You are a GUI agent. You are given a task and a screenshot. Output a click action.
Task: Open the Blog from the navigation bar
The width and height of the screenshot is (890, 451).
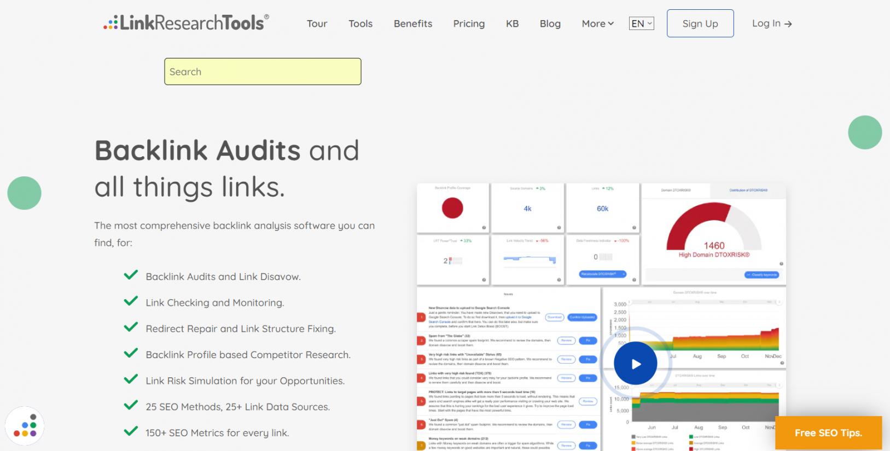(550, 23)
